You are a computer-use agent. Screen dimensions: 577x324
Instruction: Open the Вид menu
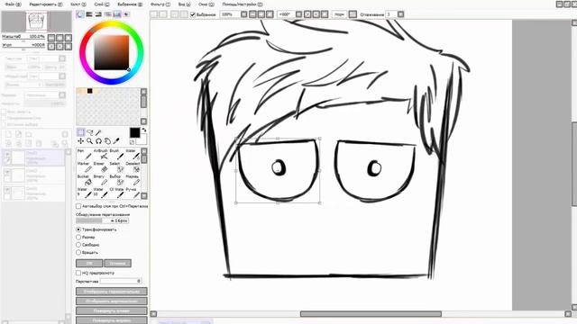click(x=184, y=4)
